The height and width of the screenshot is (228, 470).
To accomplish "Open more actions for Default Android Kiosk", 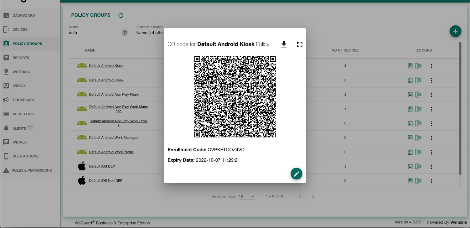I will (431, 66).
